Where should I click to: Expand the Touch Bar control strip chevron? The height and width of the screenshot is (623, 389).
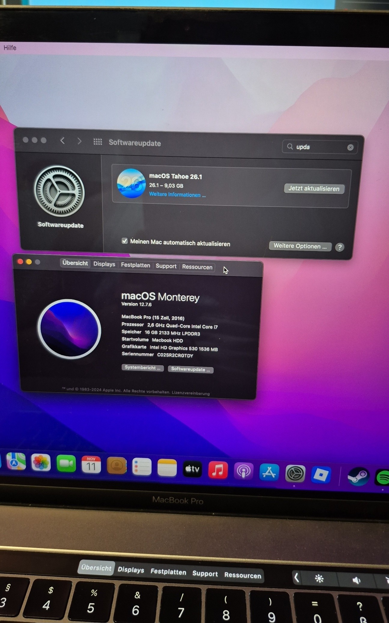[296, 577]
